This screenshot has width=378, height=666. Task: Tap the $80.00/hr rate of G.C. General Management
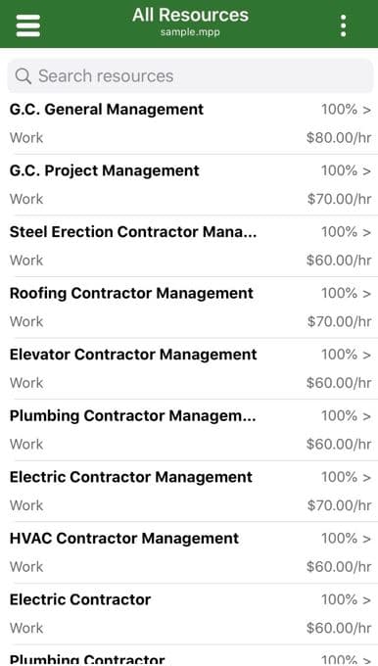(339, 138)
